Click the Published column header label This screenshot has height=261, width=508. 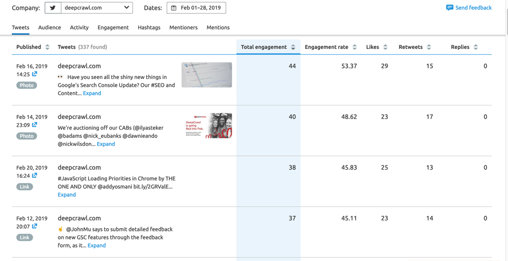point(29,47)
